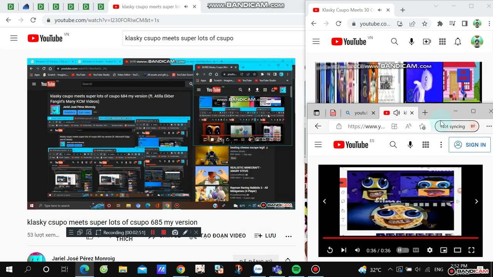This screenshot has height=277, width=493.
Task: Enable theater mode in Edge YouTube player
Action: pyautogui.click(x=458, y=250)
